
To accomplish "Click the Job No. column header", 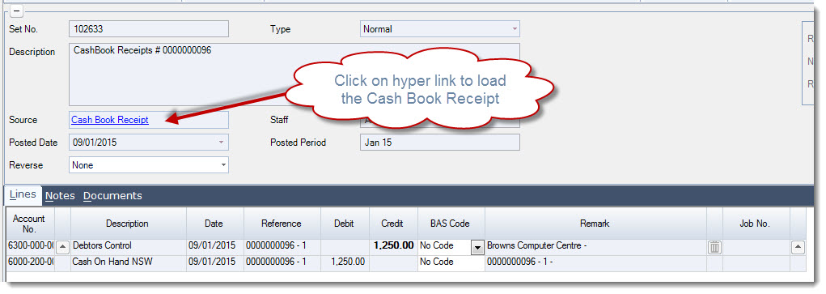I will (756, 224).
